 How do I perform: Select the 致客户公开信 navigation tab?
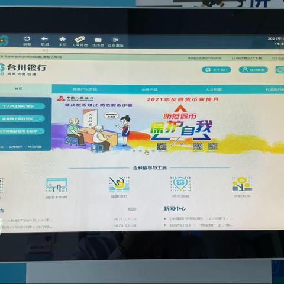[85, 89]
